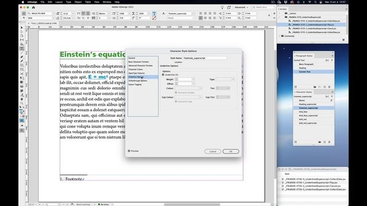The height and width of the screenshot is (206, 367).
Task: Select the Rectangle Frame tool
Action: pos(22,65)
